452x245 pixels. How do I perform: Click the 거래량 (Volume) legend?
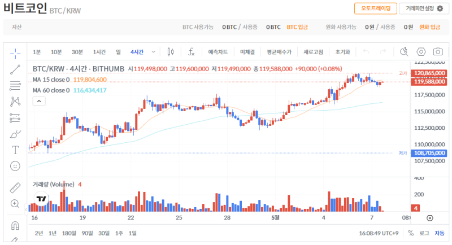click(53, 184)
